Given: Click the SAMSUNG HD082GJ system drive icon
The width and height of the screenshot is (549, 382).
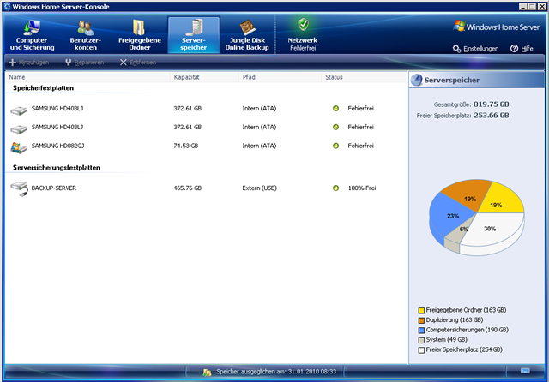Looking at the screenshot, I should tap(19, 147).
